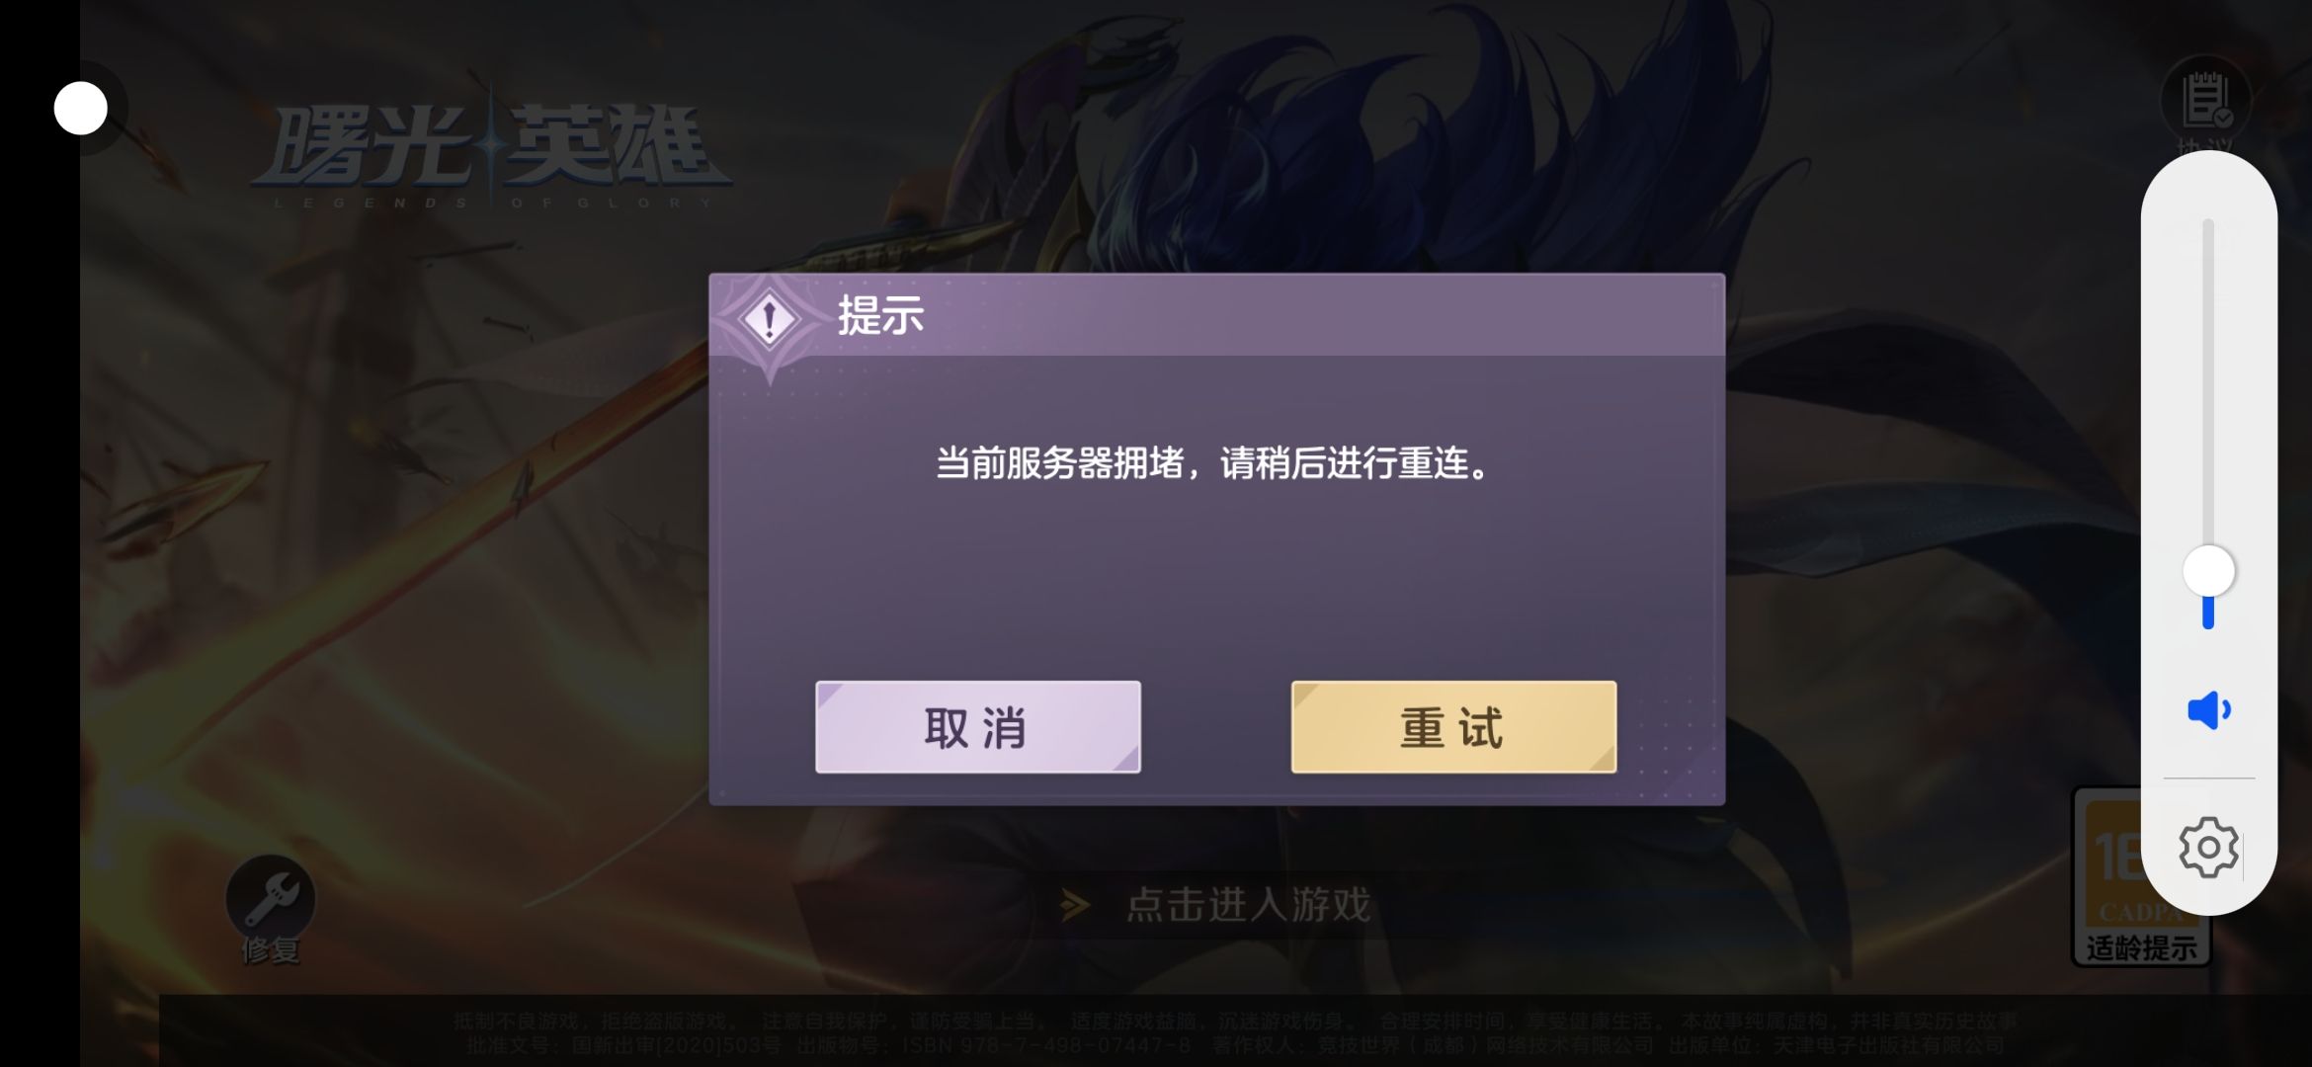Click the 修复 wrench repair icon

[x=270, y=898]
